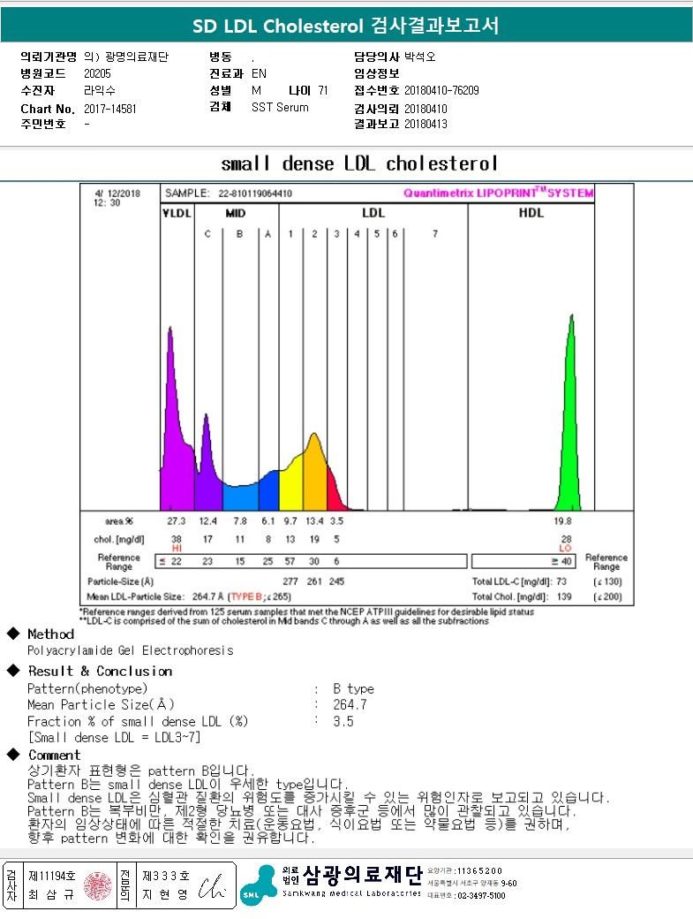Click the SML teal logo icon
Image resolution: width=693 pixels, height=919 pixels.
[258, 885]
